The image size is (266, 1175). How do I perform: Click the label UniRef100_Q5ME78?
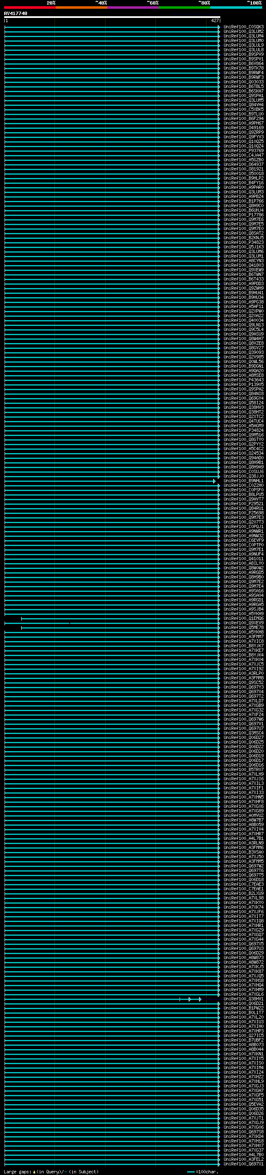(x=244, y=628)
